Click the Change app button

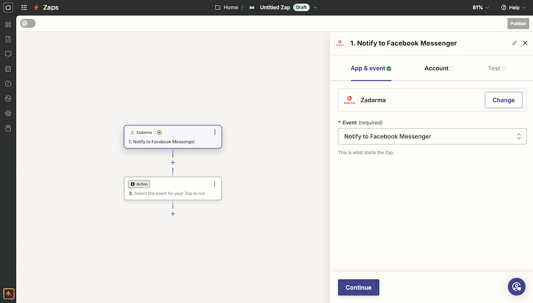click(x=503, y=100)
